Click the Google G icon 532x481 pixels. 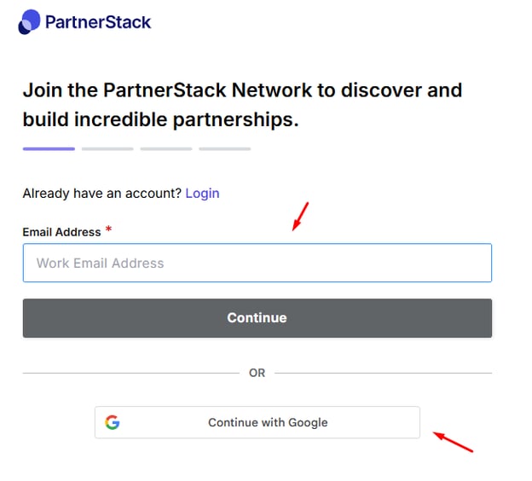(x=113, y=422)
